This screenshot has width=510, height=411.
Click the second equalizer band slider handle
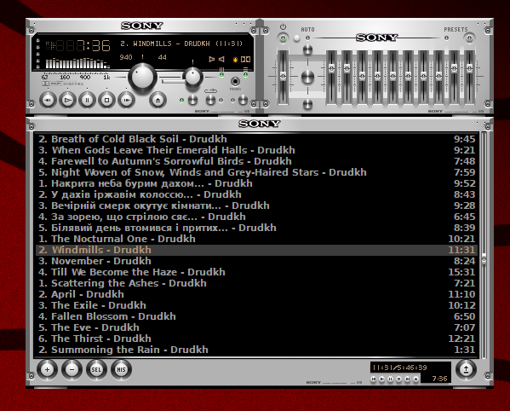[347, 68]
